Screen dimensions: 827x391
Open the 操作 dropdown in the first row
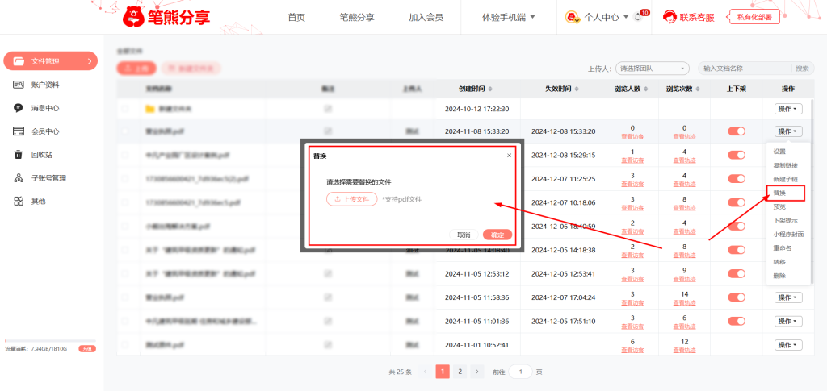click(x=789, y=108)
